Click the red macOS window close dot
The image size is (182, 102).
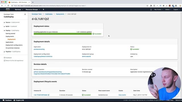(2, 2)
